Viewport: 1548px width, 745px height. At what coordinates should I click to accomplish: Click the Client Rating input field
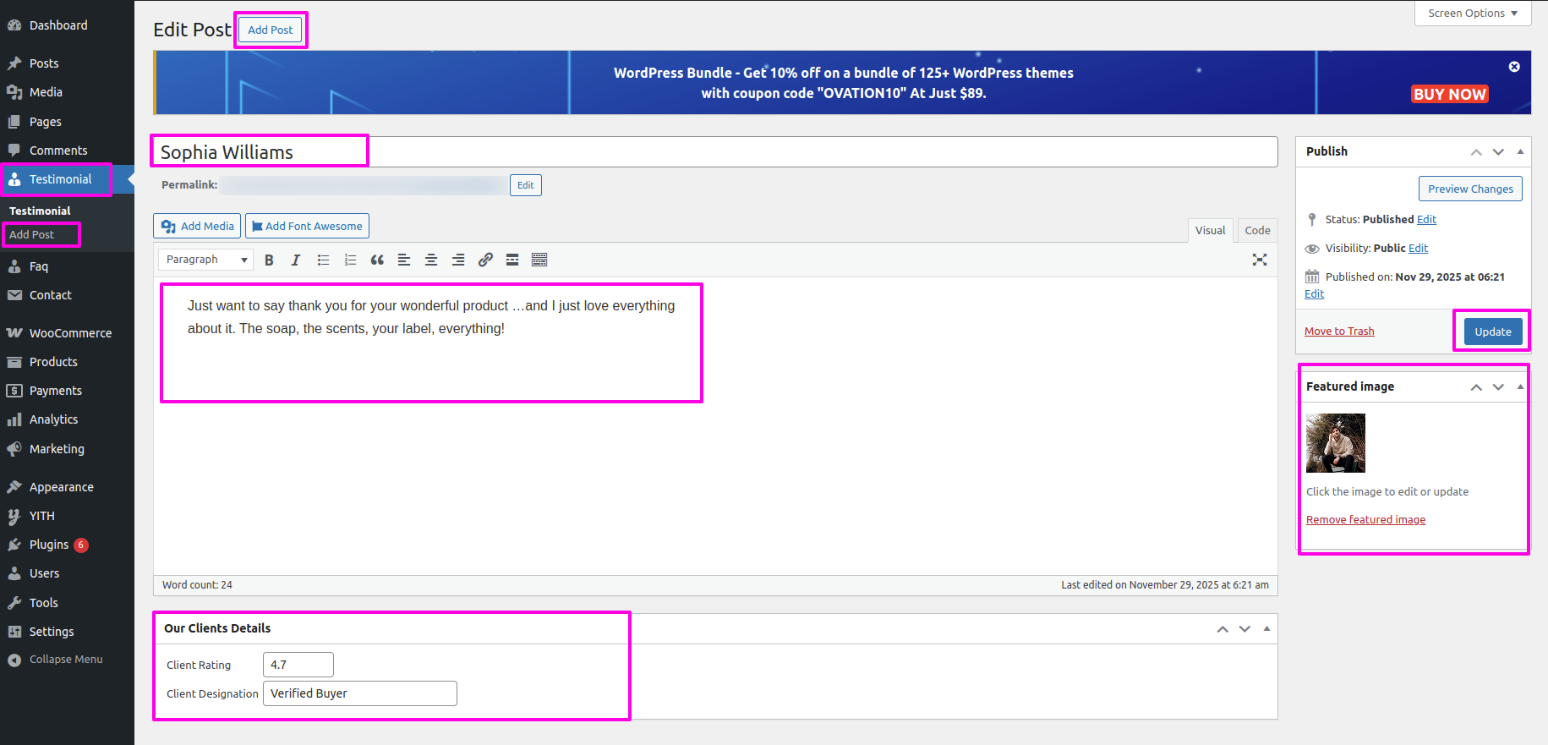tap(298, 665)
